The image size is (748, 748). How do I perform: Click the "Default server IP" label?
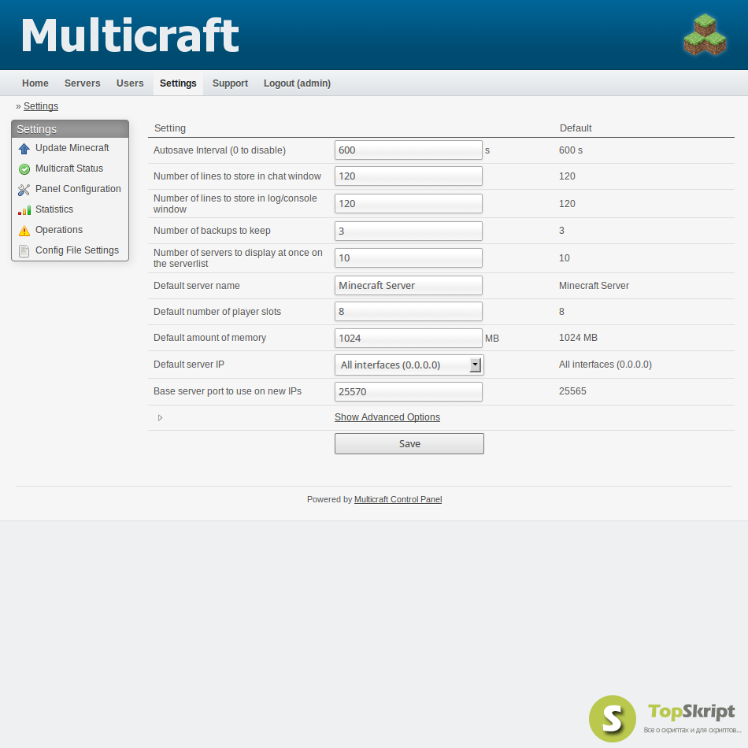click(189, 365)
